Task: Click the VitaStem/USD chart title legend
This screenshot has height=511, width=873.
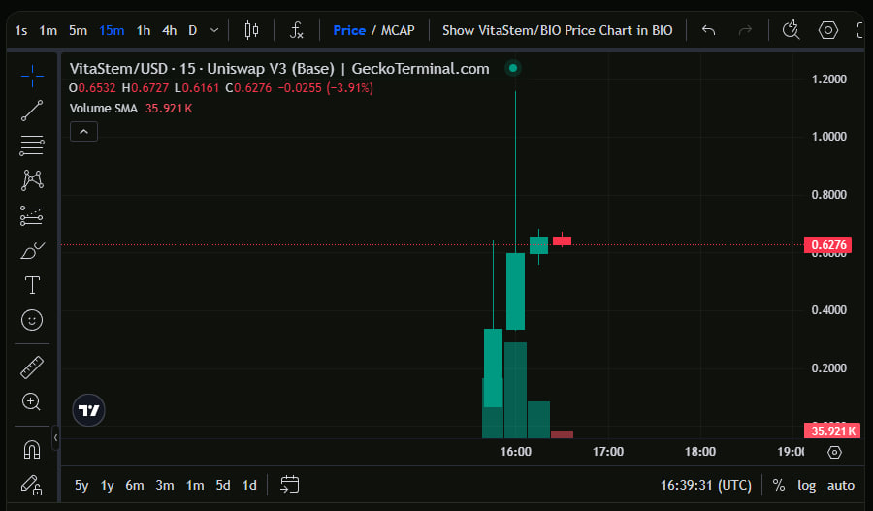Action: (279, 69)
